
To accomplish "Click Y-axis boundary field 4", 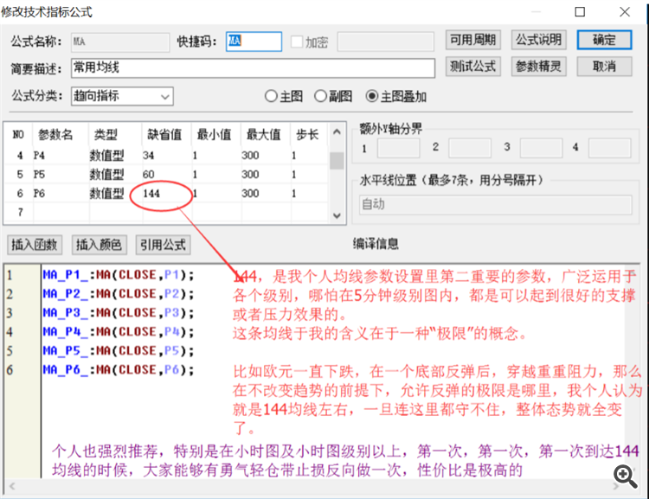I will coord(610,148).
